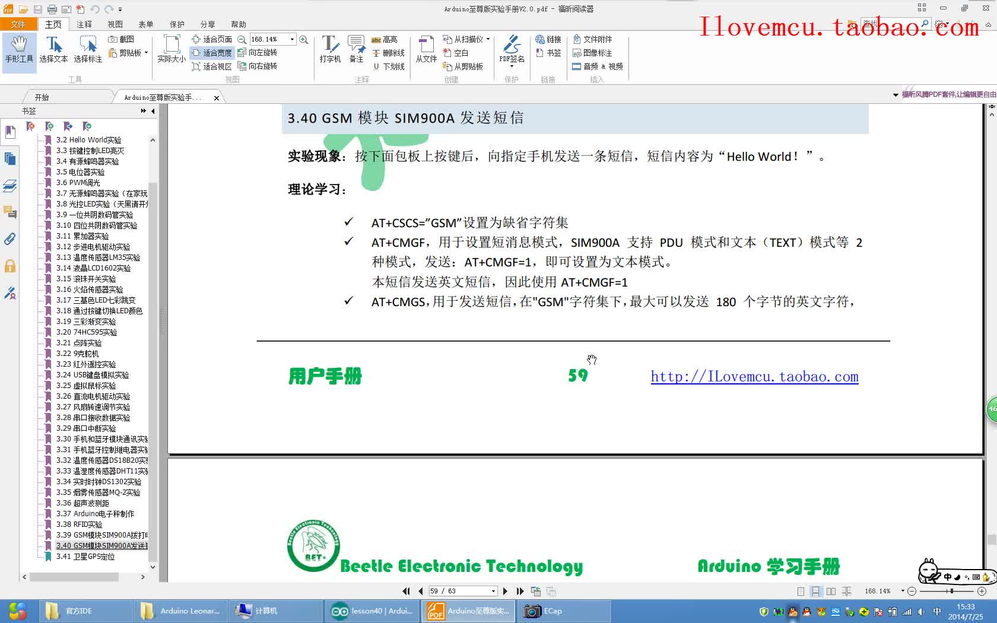Activate the Select Annotation tool (选择标注)
Image resolution: width=997 pixels, height=623 pixels.
click(x=88, y=49)
